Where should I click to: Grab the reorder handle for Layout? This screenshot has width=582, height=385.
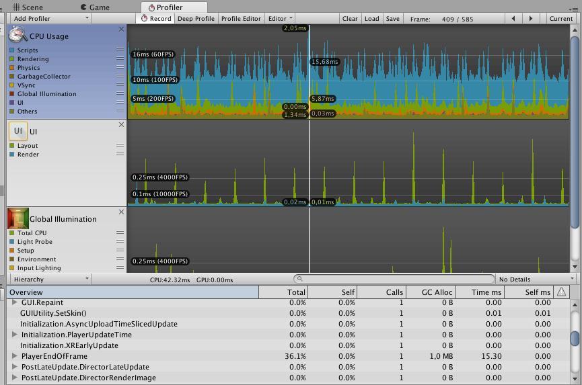point(120,145)
